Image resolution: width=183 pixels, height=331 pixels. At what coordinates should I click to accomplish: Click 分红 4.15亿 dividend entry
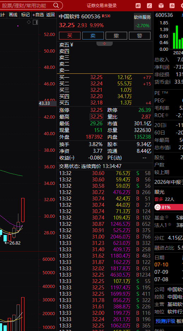tap(169, 238)
